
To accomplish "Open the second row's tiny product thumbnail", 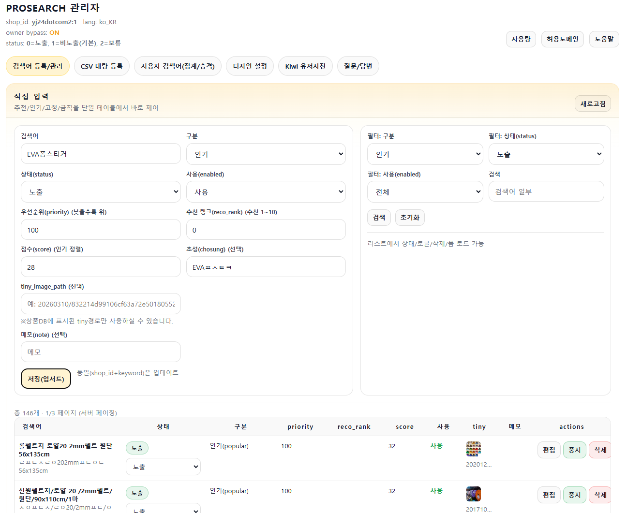I will [x=473, y=494].
